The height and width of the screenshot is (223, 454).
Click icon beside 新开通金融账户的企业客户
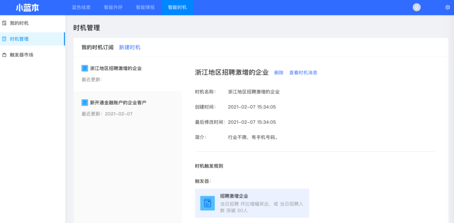coord(85,102)
